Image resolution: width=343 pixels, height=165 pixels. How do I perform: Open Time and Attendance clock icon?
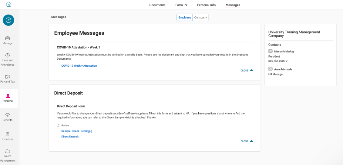8,55
